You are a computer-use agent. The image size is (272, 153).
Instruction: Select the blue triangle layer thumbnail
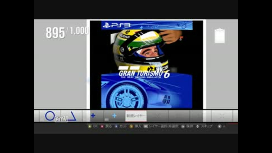[71, 116]
